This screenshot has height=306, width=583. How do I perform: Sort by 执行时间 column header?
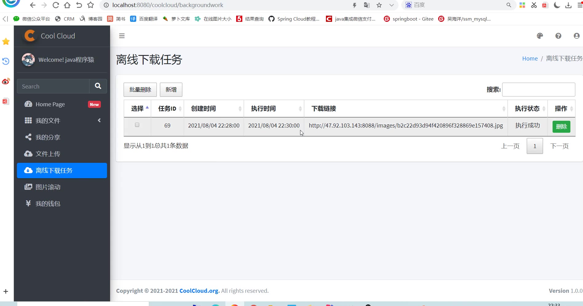pyautogui.click(x=274, y=108)
